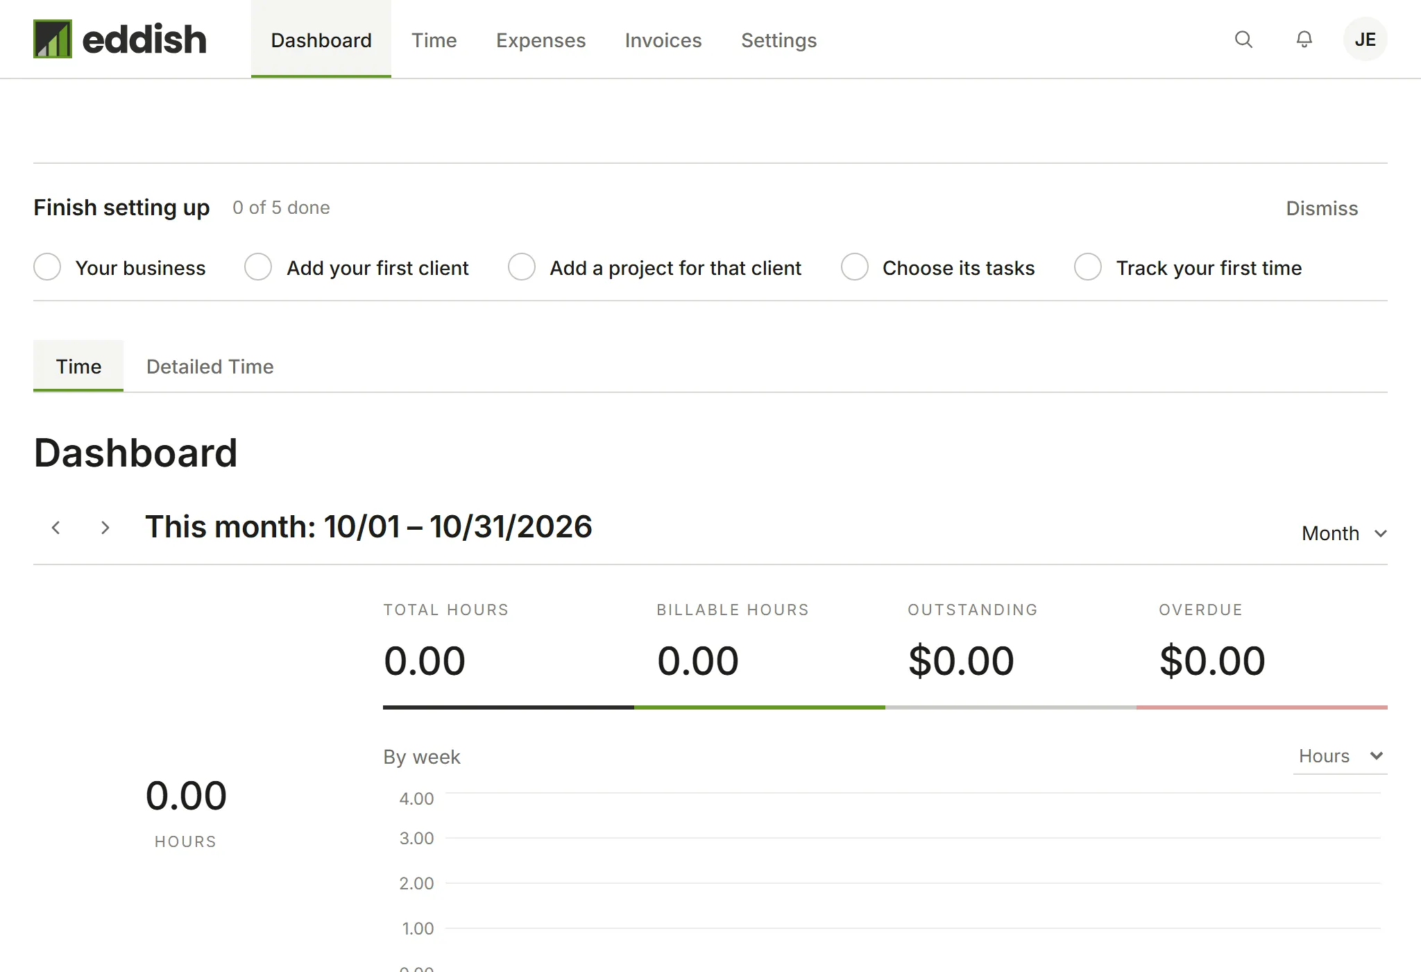
Task: Check 'Add a project for that client' circle
Action: pyautogui.click(x=522, y=267)
